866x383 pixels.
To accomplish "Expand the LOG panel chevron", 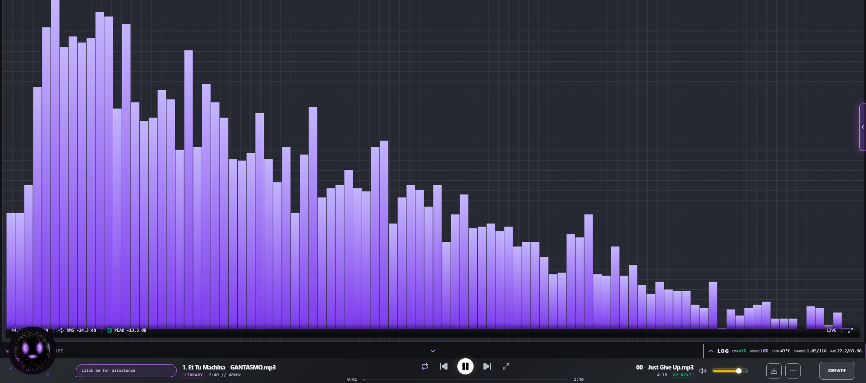I will [x=711, y=351].
